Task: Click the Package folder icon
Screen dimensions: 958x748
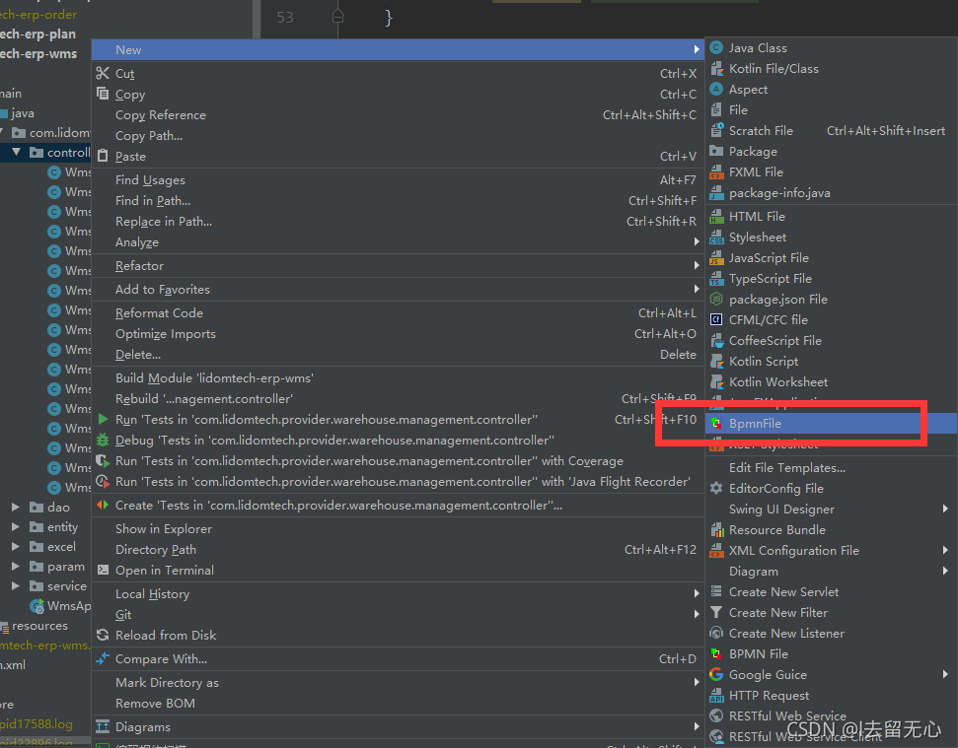Action: [x=716, y=151]
